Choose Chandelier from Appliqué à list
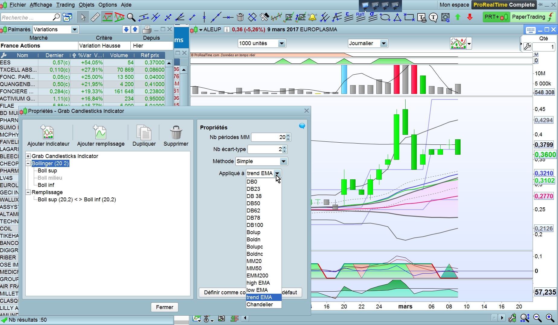Image resolution: width=558 pixels, height=325 pixels. tap(264, 305)
